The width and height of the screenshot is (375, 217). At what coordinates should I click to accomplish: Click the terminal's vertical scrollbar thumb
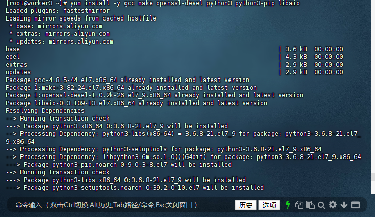click(x=373, y=177)
